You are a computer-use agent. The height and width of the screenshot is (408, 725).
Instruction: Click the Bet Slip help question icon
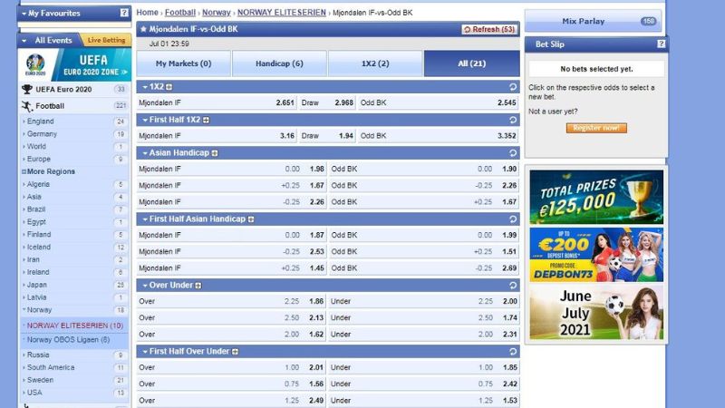click(661, 44)
